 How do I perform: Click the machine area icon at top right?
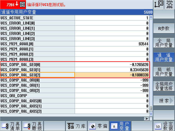159,4
